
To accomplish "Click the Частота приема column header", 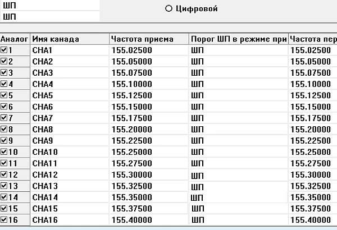I will pos(148,39).
